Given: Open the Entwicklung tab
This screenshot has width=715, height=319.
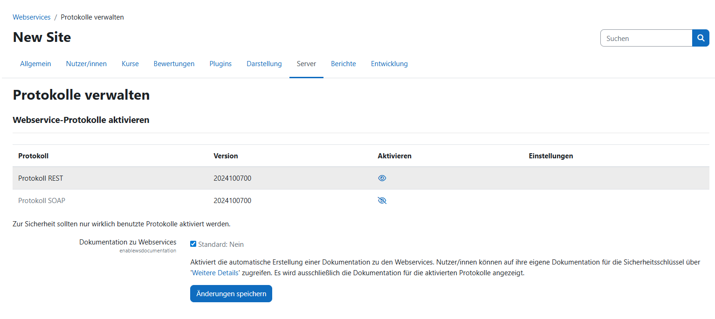Looking at the screenshot, I should [389, 64].
